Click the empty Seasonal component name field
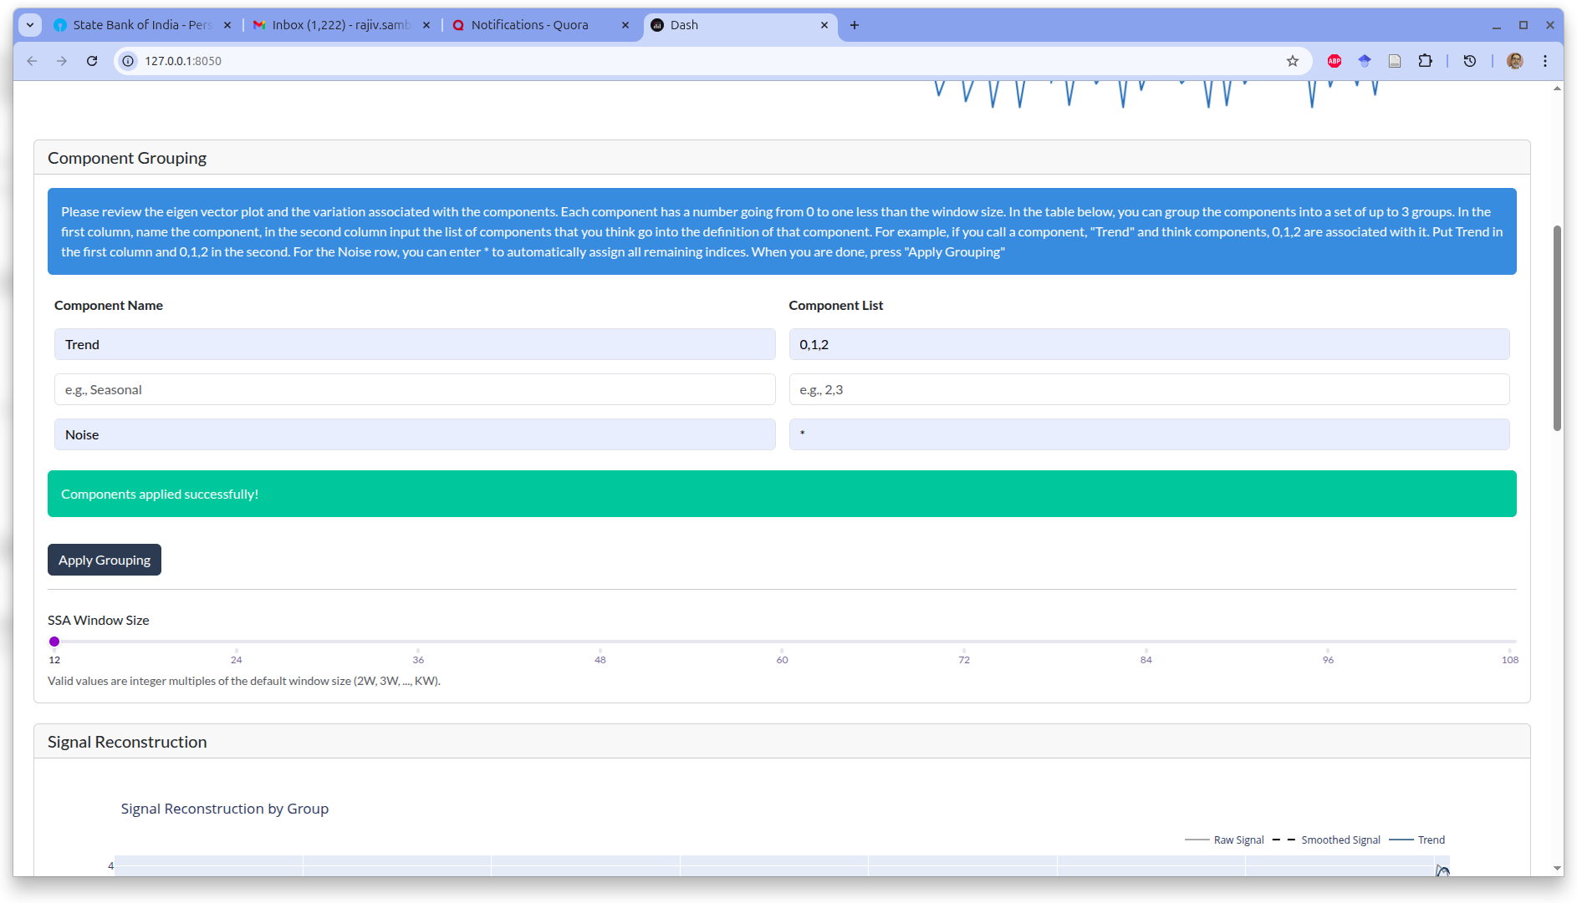 [x=415, y=389]
